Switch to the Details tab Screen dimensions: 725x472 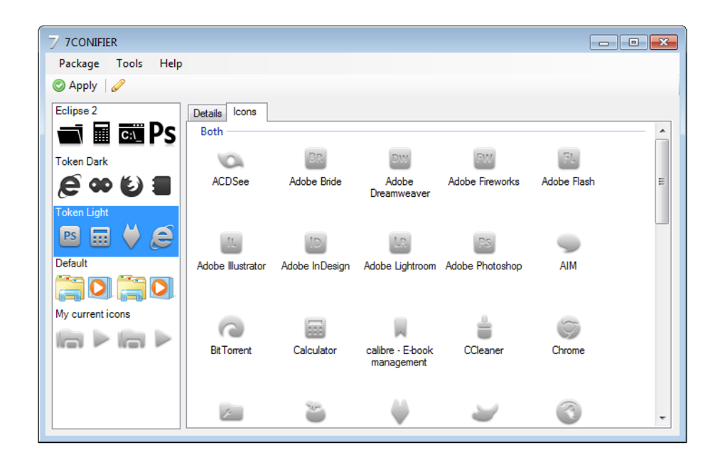(208, 113)
